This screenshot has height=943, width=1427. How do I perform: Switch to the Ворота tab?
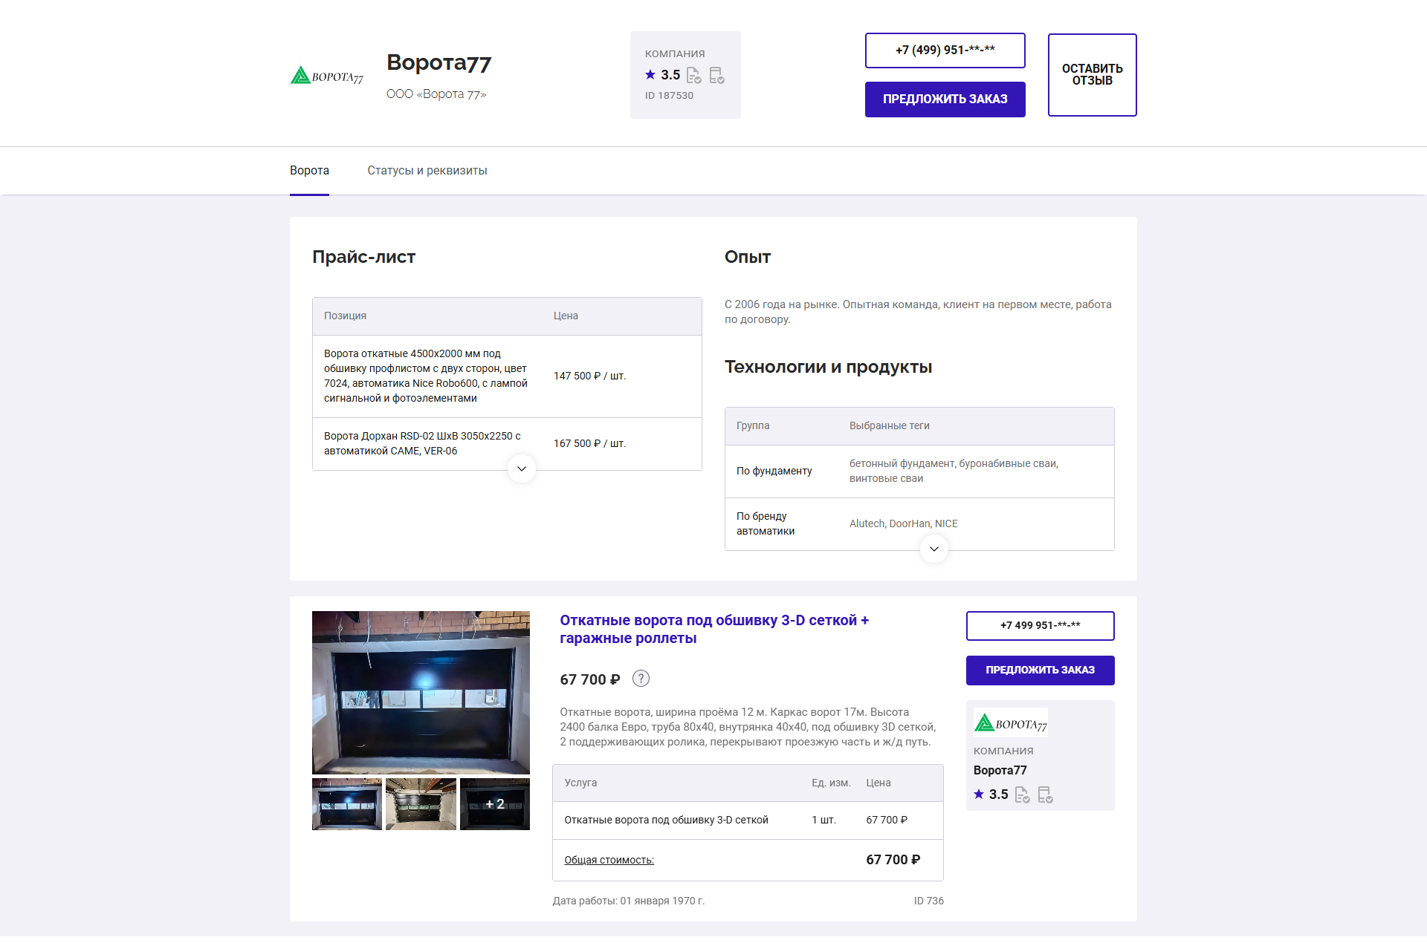[309, 171]
